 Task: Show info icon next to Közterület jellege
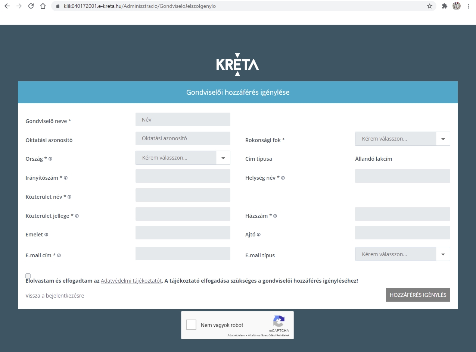[x=77, y=216]
